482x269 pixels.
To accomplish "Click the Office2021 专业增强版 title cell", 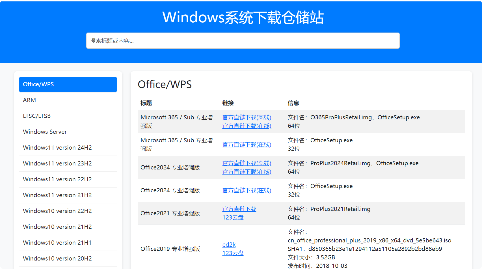I will point(170,213).
